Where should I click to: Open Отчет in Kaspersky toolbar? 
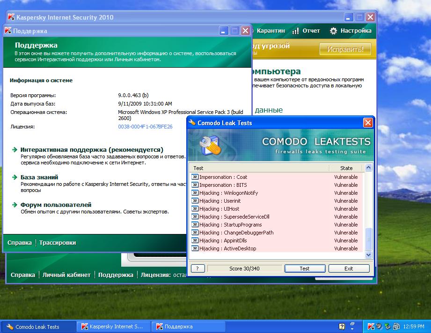click(x=311, y=31)
